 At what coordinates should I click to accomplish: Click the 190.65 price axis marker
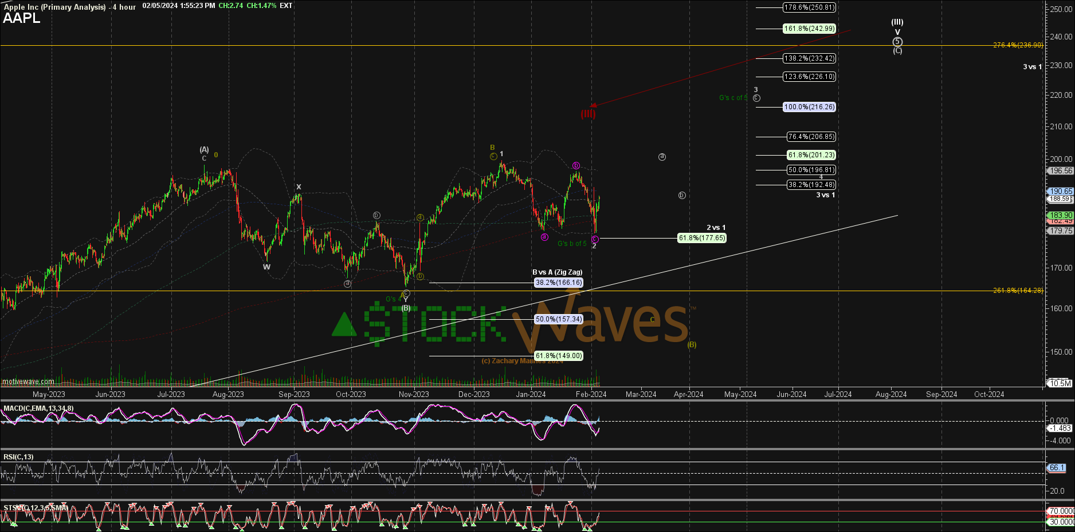click(x=1060, y=192)
